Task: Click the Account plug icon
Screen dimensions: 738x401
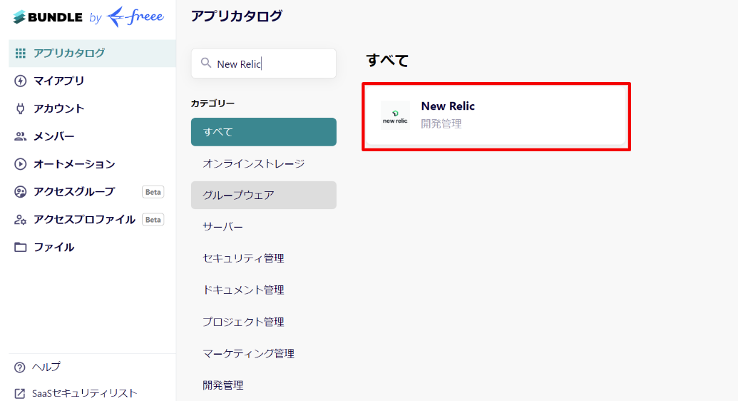Action: point(20,109)
